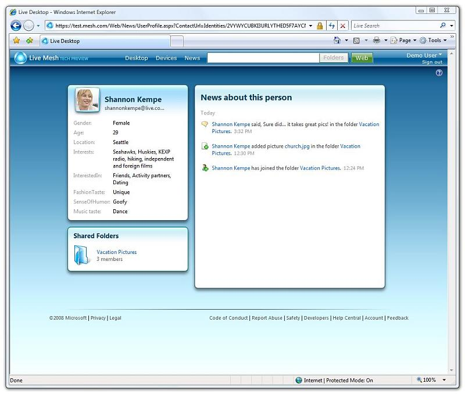Click the Home toolbar icon
Viewport: 465px width, 394px height.
[x=337, y=40]
